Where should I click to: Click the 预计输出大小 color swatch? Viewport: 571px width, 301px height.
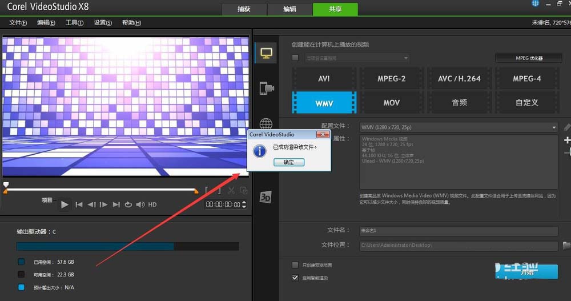21,287
